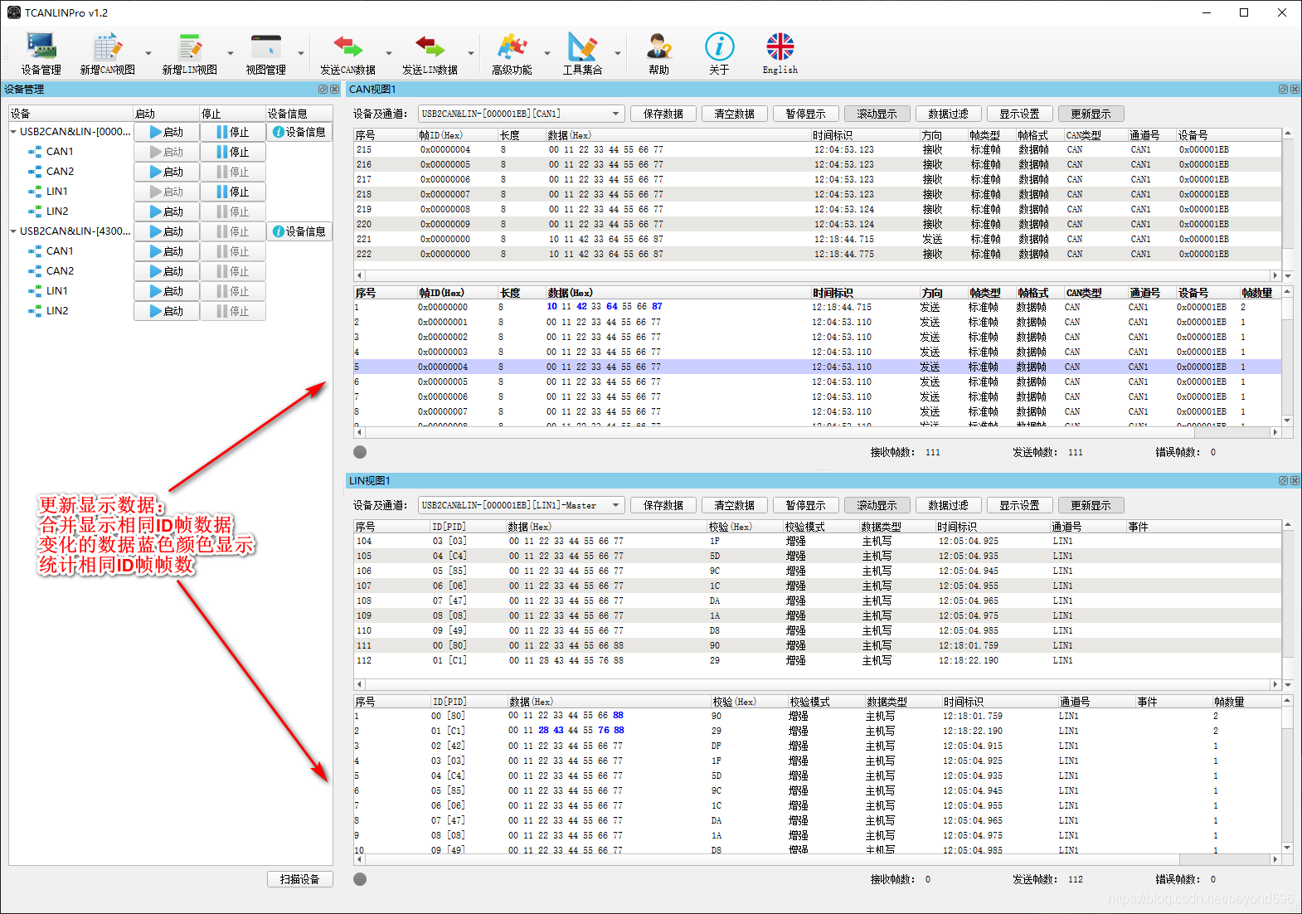Open dropdown arrow next to 新增CAN视图
The width and height of the screenshot is (1302, 914).
pos(148,54)
